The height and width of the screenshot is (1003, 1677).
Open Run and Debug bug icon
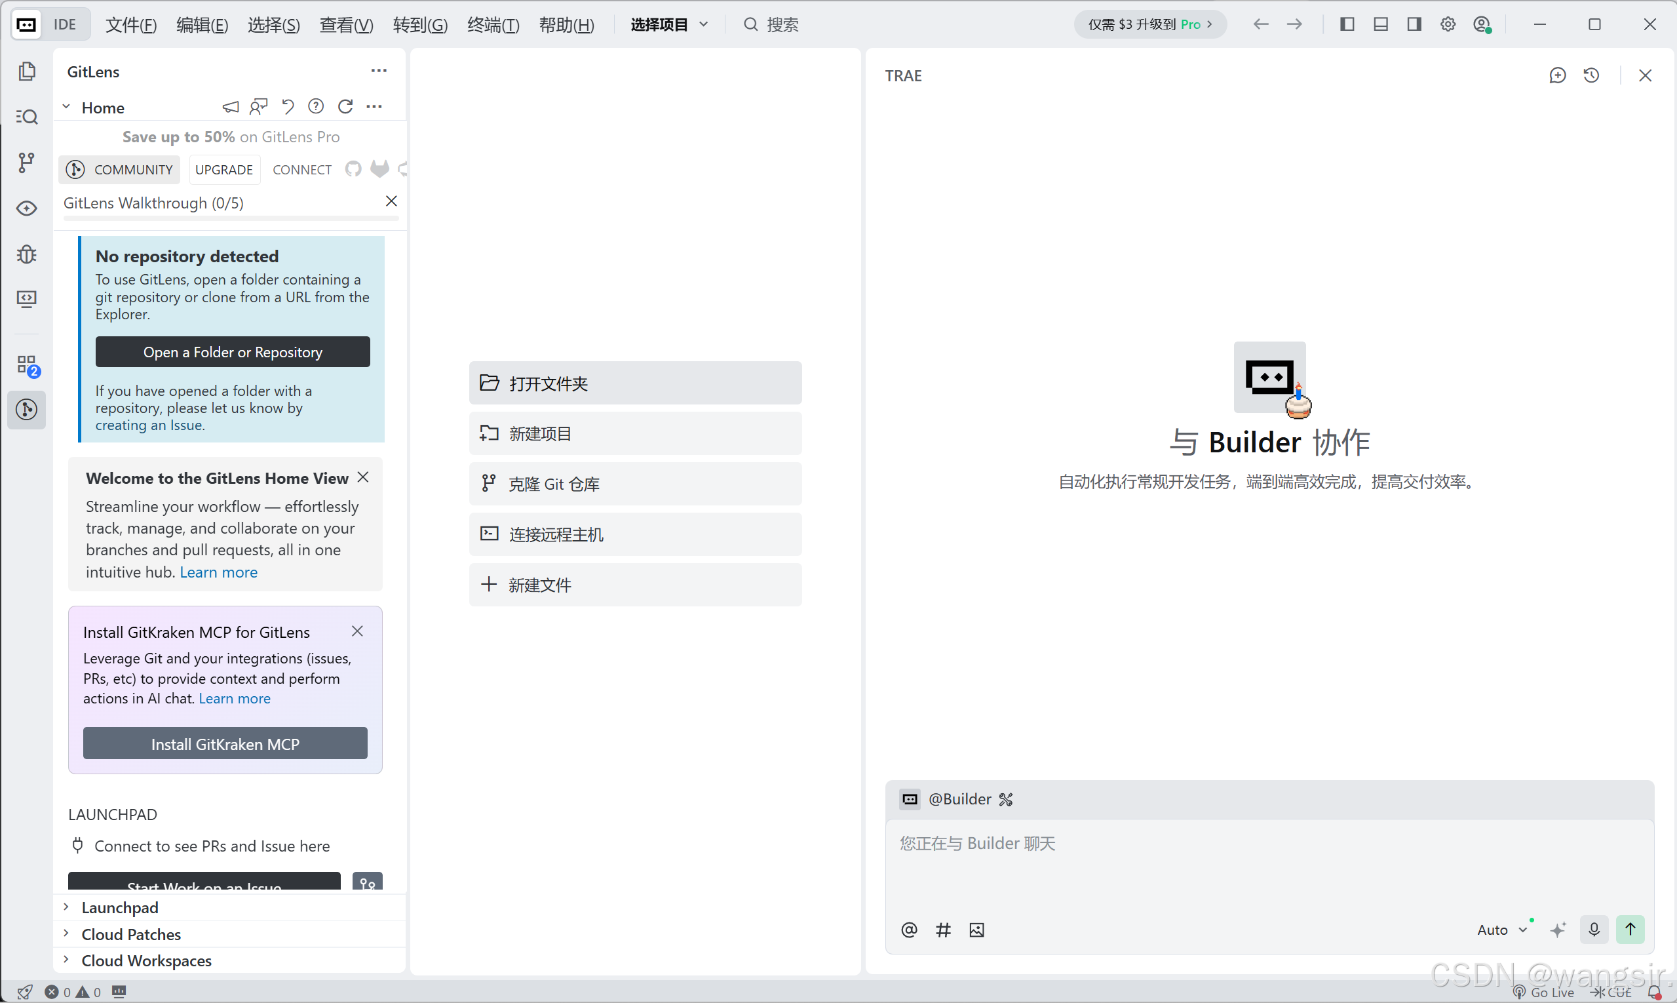(26, 254)
